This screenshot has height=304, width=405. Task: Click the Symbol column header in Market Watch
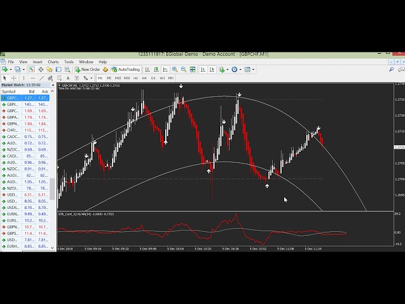(9, 91)
